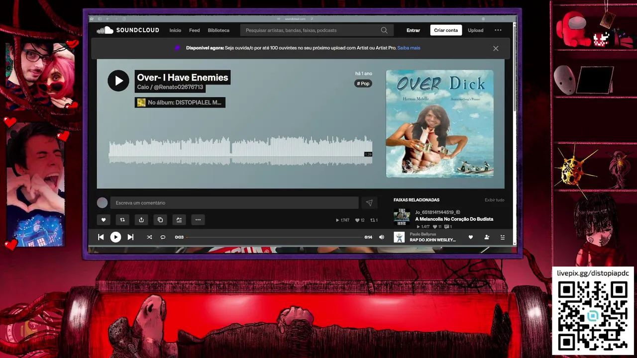Screen dimensions: 637x358
Task: Click the soundcloud.com browser address bar
Action: (x=296, y=19)
